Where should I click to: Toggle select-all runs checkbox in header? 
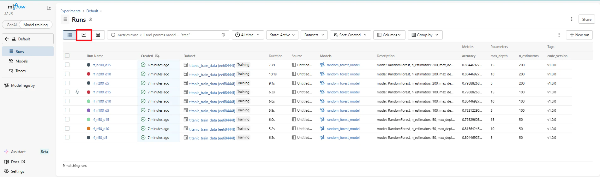67,56
